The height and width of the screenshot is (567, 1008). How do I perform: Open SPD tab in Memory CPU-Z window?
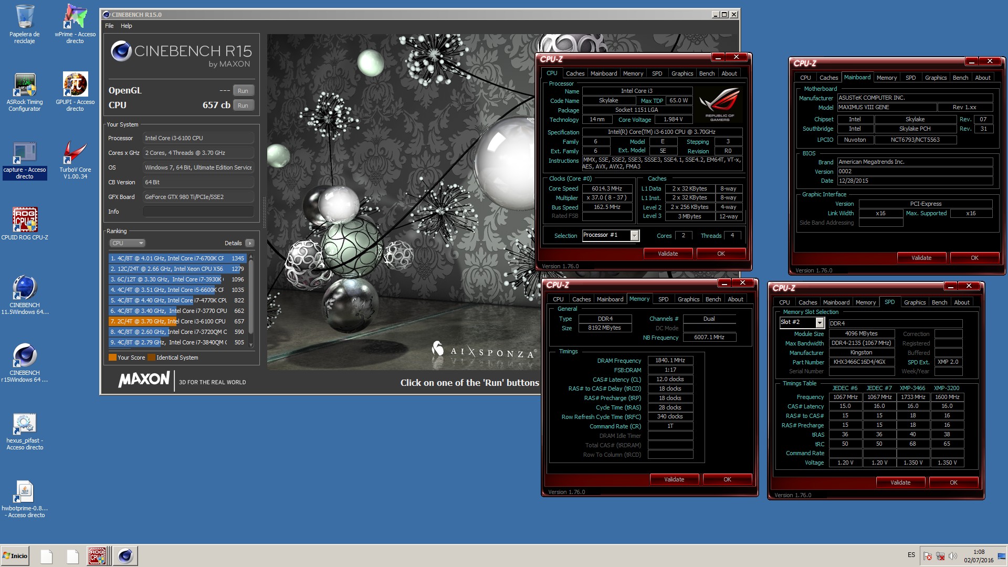click(663, 299)
